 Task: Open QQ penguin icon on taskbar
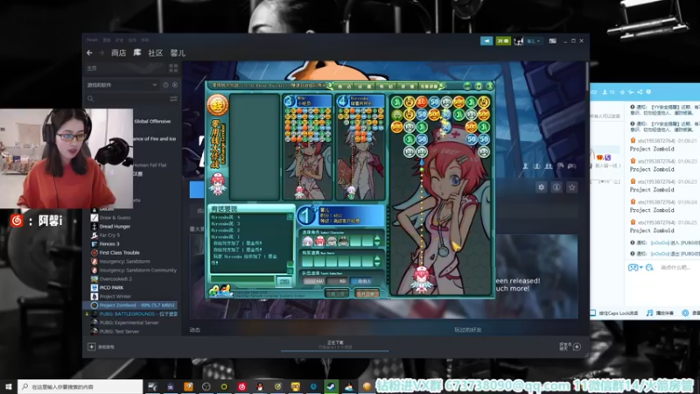click(x=260, y=386)
